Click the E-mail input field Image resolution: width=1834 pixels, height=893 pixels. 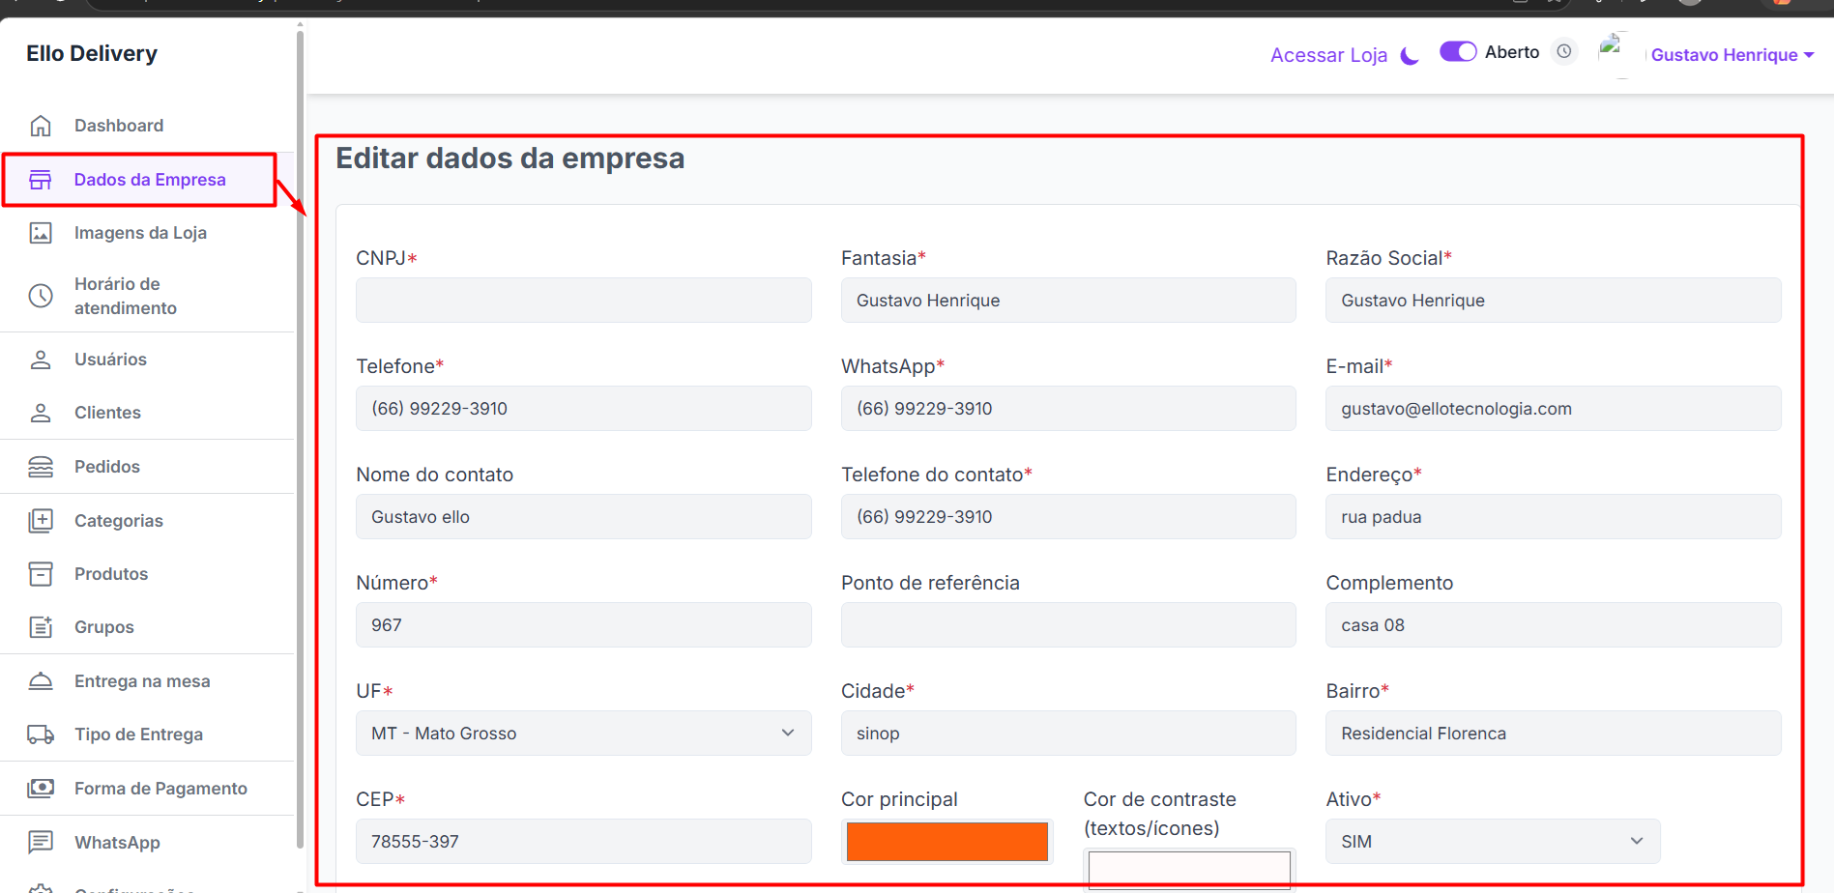(1553, 409)
